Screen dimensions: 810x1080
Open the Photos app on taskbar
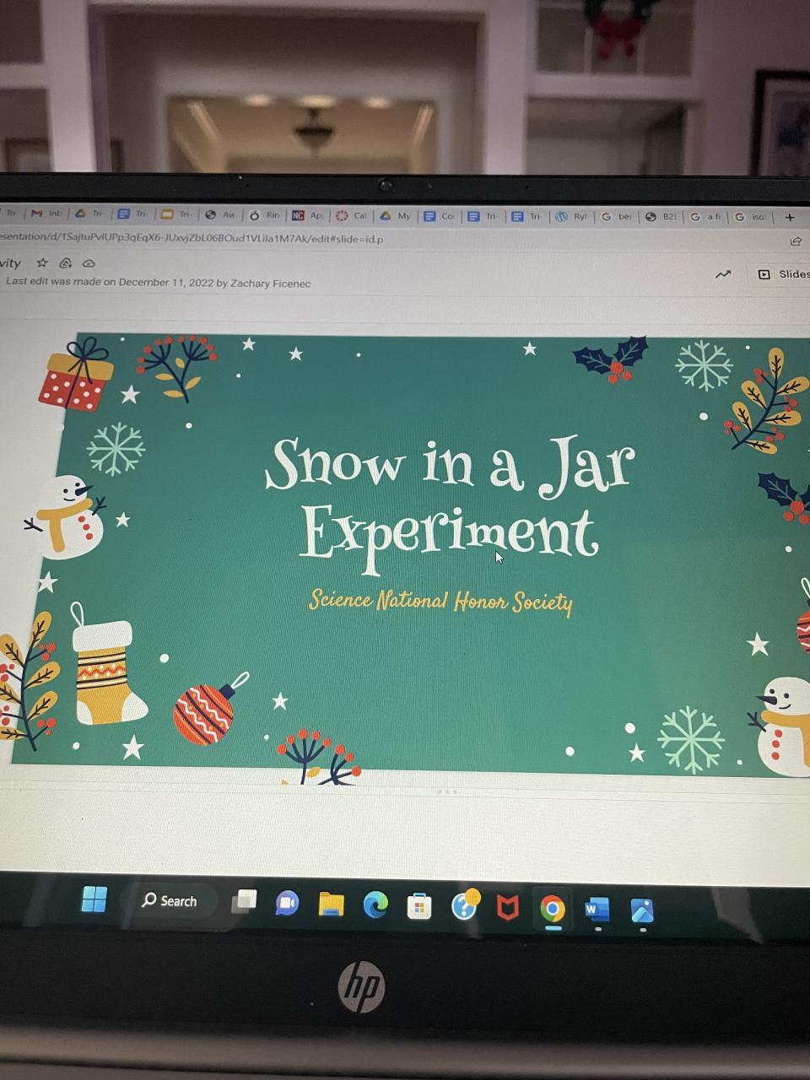tap(642, 911)
